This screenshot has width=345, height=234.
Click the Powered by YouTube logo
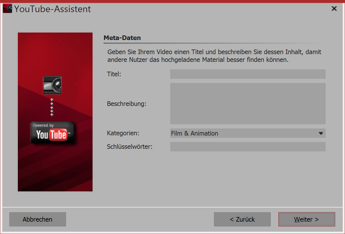click(x=53, y=133)
